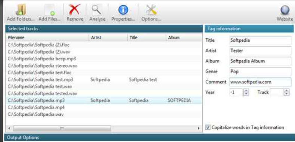
Task: Click the scrollbar right arrow
Action: pos(199,129)
